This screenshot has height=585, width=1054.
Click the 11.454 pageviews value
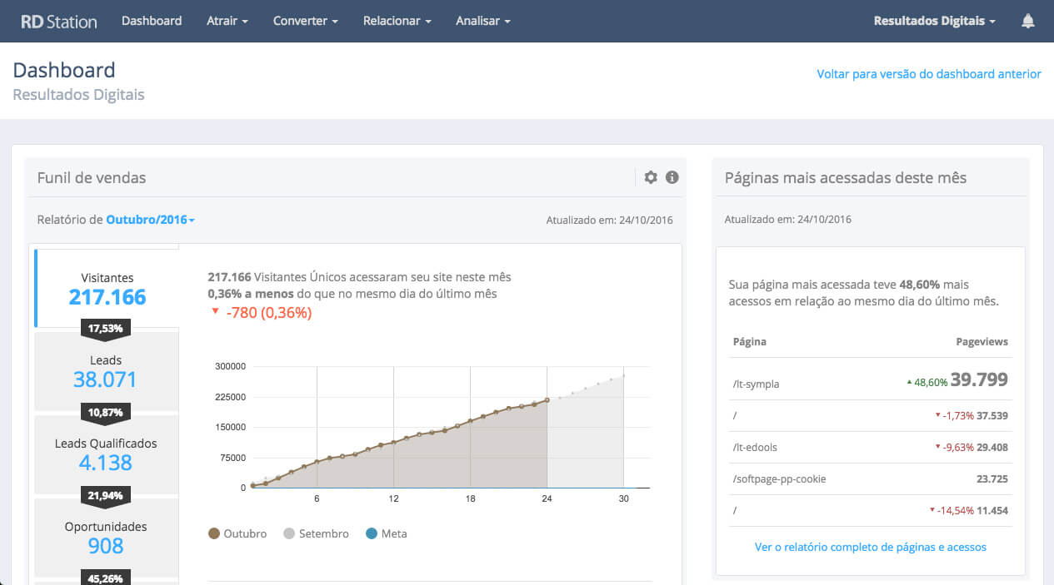tap(992, 510)
